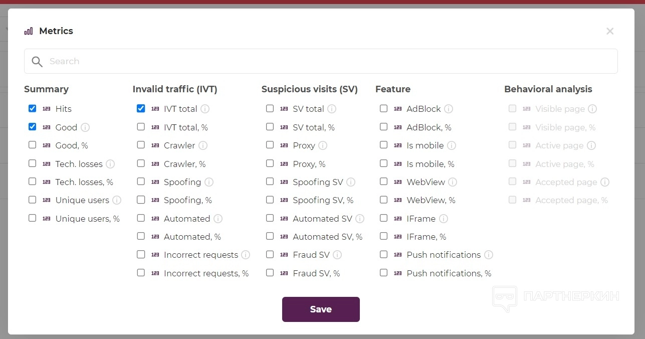
Task: Click info icon beside Tech. losses
Action: point(110,164)
